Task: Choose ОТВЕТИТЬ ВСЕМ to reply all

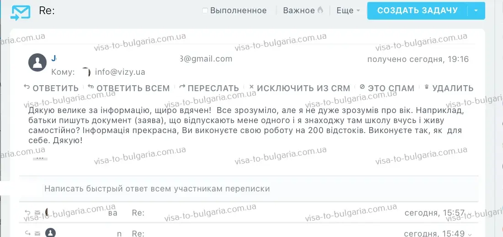Action: [129, 88]
